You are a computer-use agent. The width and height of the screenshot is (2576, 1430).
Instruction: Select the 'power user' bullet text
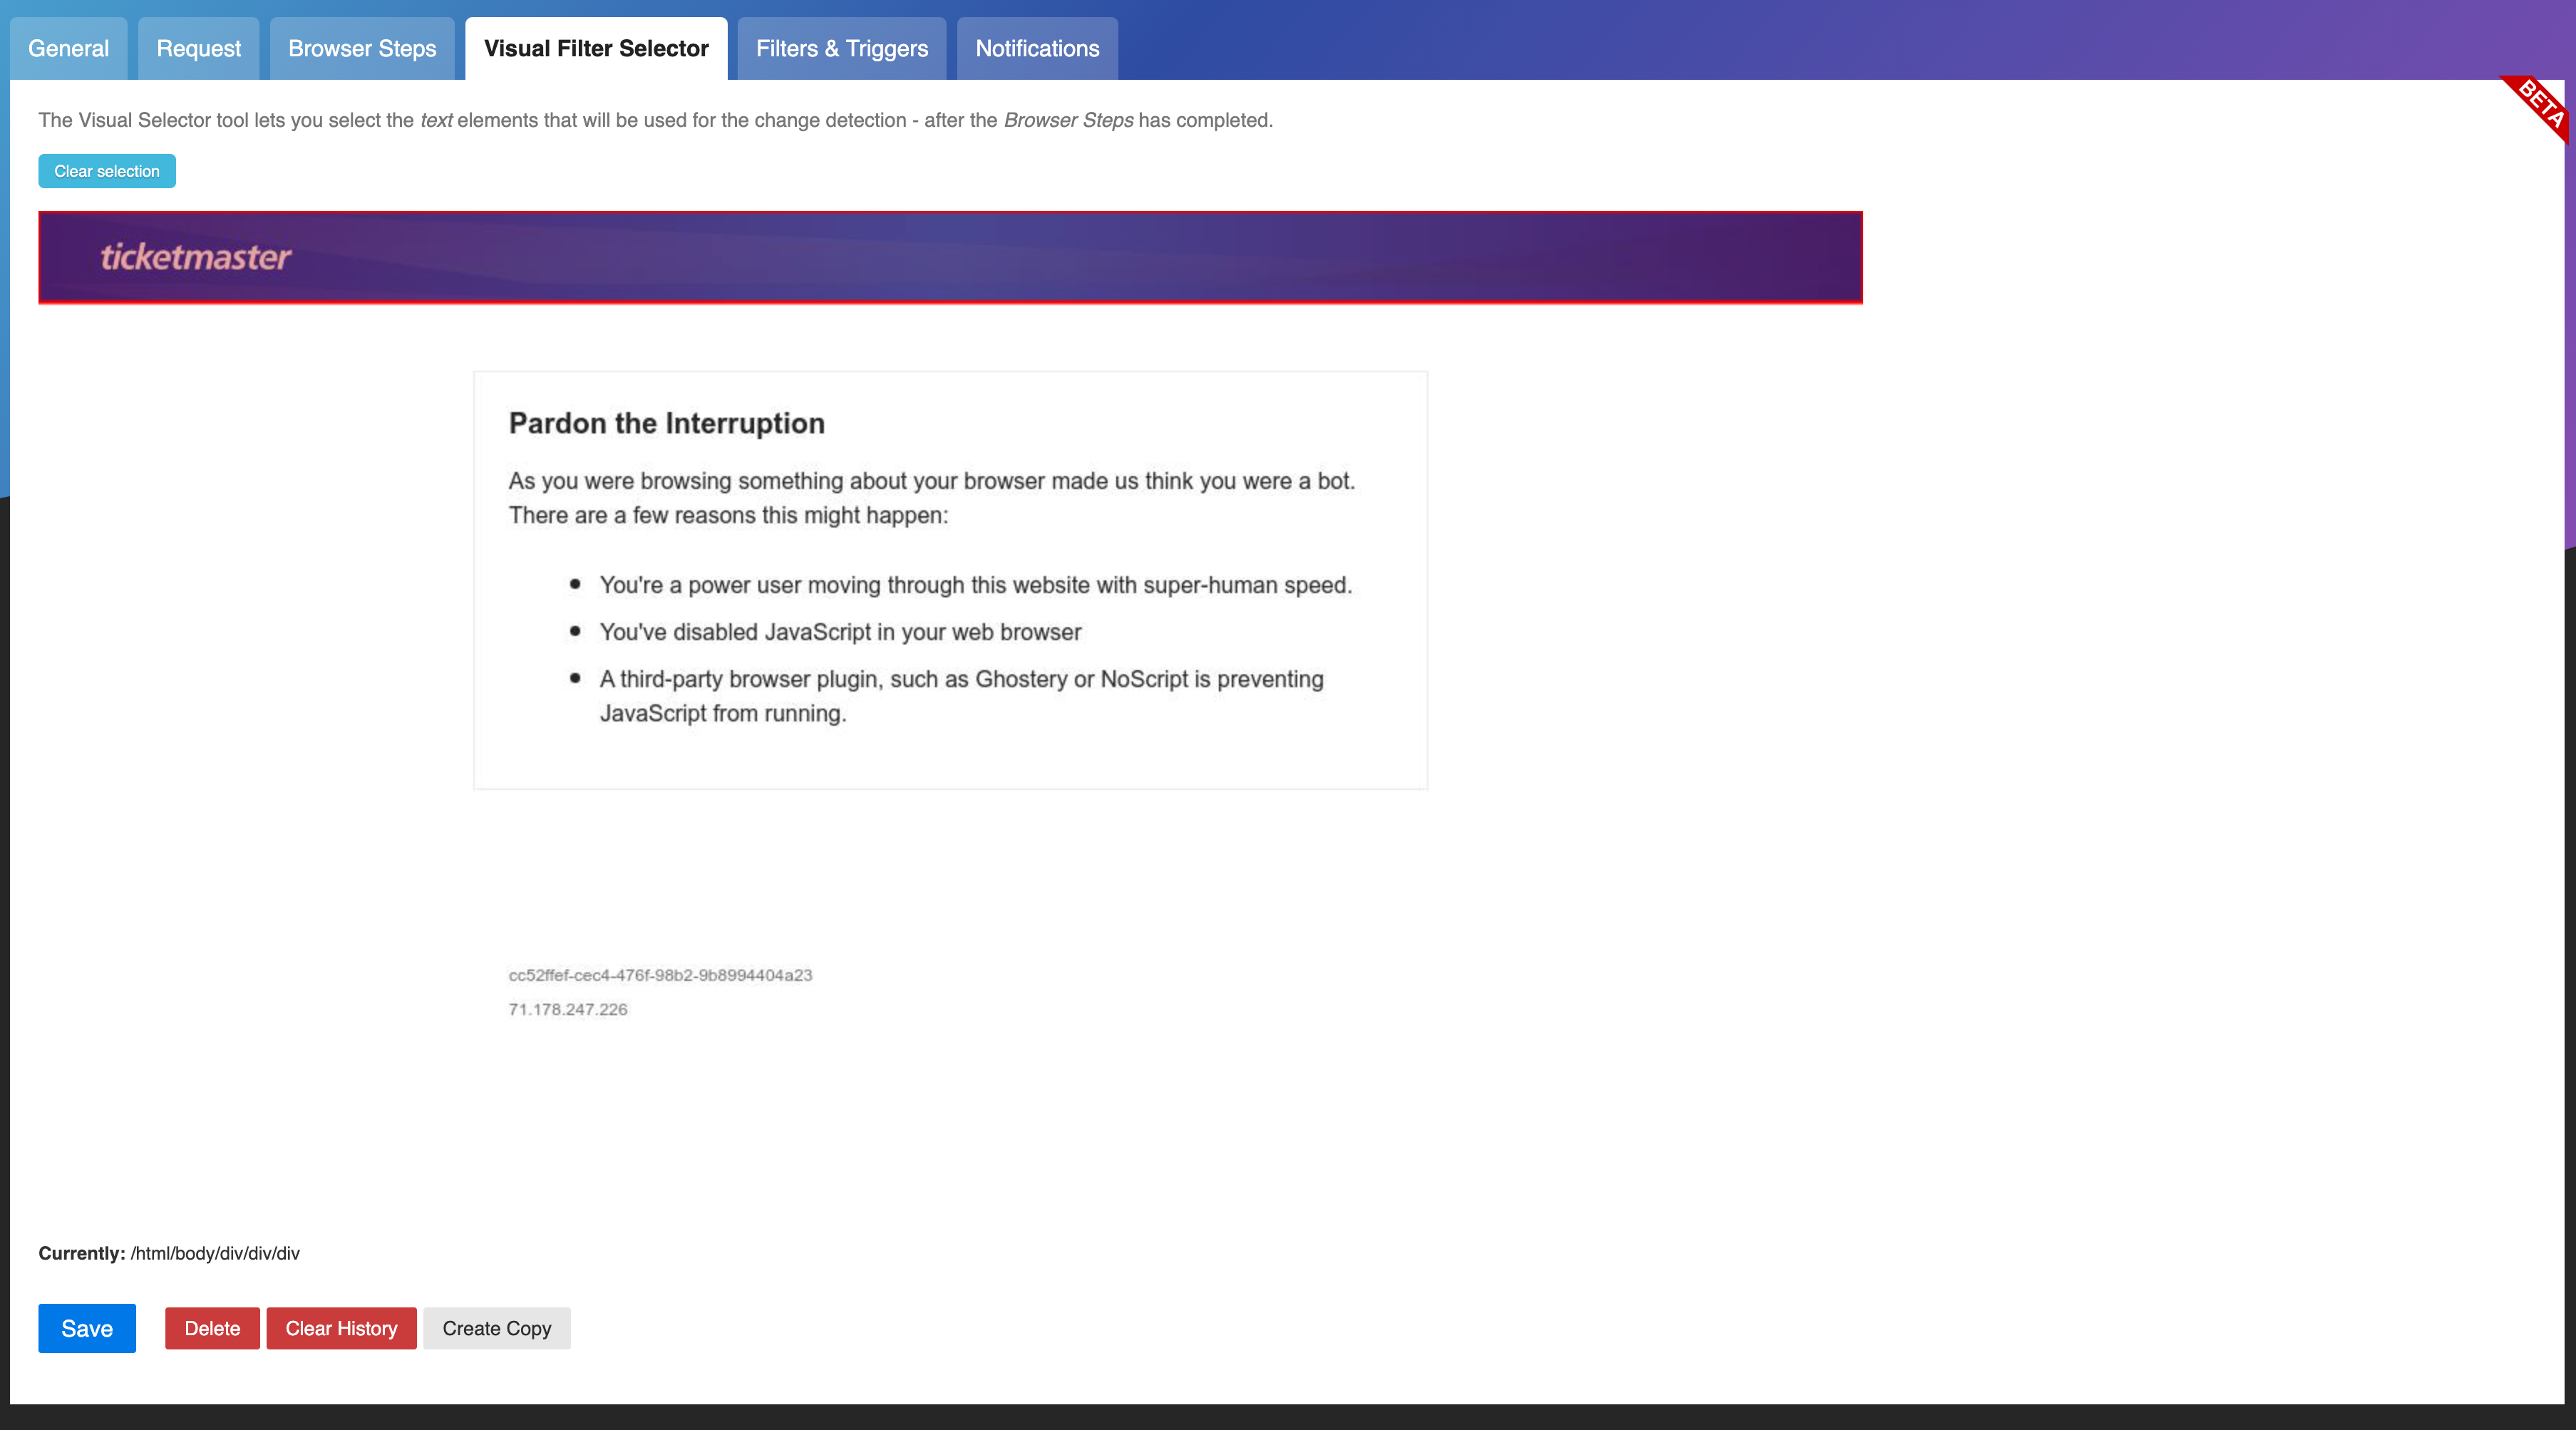point(976,585)
